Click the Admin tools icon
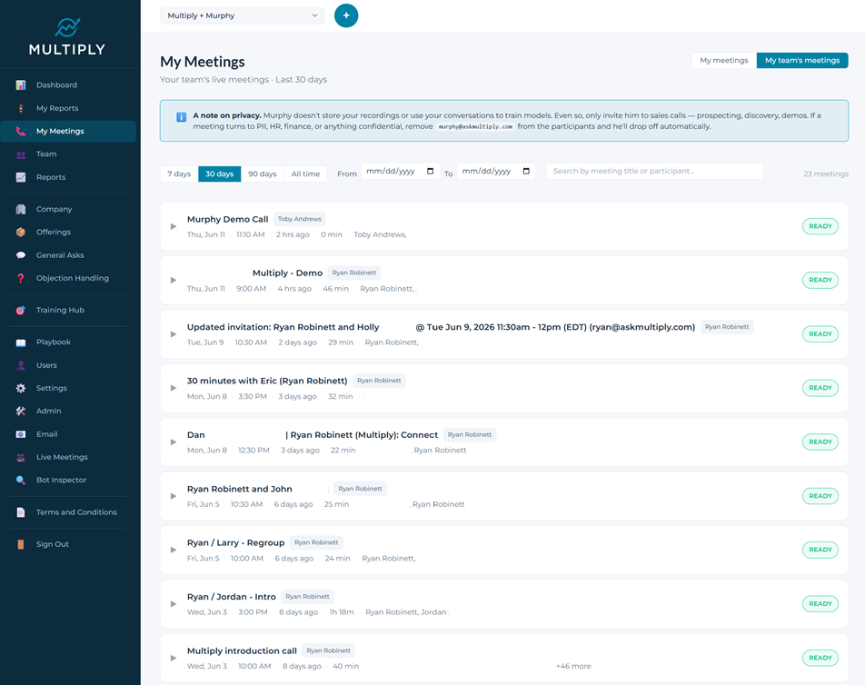 click(x=20, y=411)
